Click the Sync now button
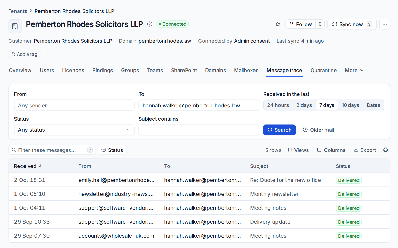Image resolution: width=398 pixels, height=248 pixels. [352, 24]
